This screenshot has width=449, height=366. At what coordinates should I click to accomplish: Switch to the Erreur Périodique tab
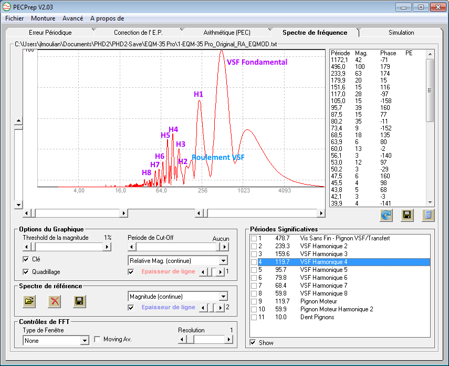coord(50,33)
